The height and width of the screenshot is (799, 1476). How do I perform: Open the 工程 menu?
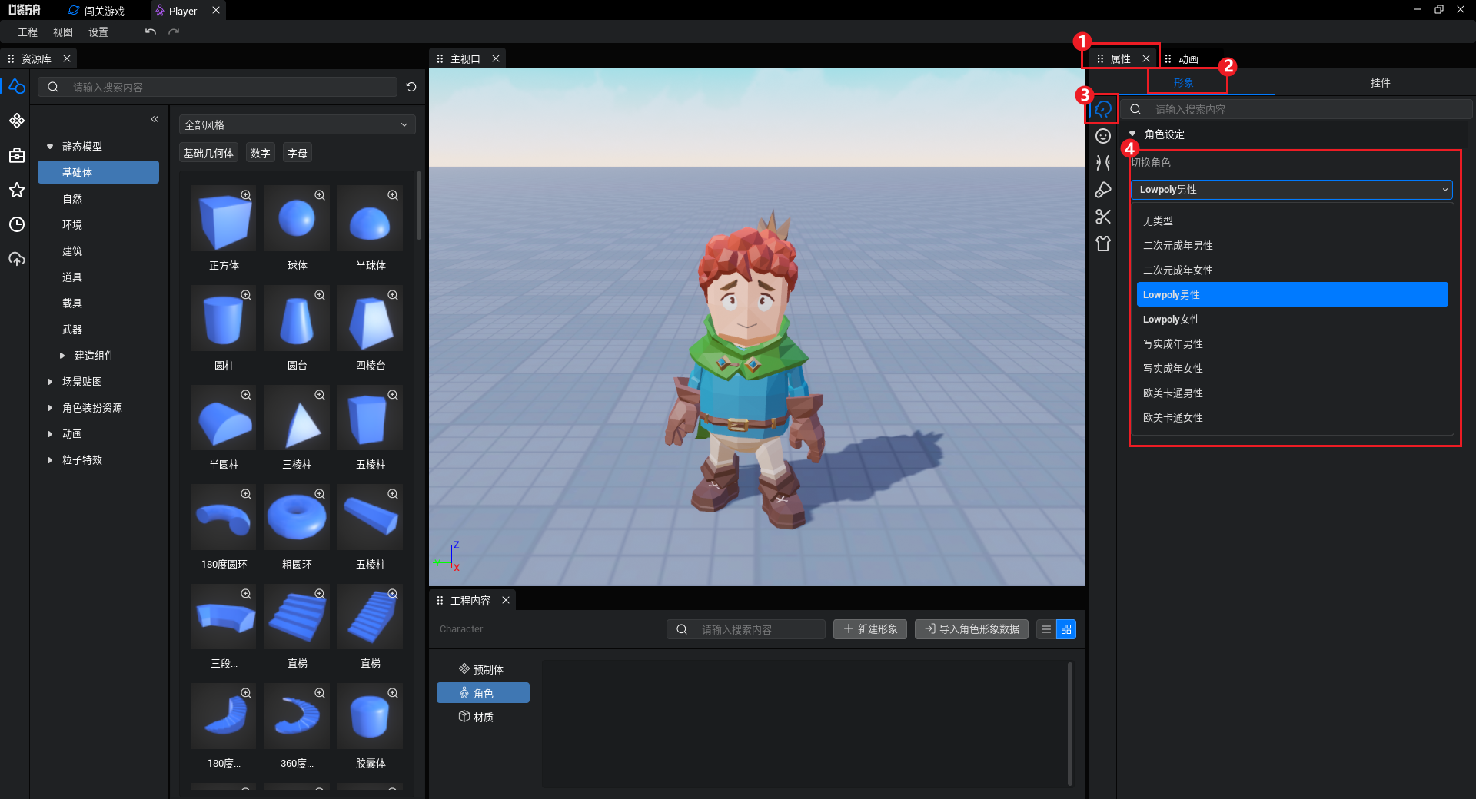(x=28, y=31)
